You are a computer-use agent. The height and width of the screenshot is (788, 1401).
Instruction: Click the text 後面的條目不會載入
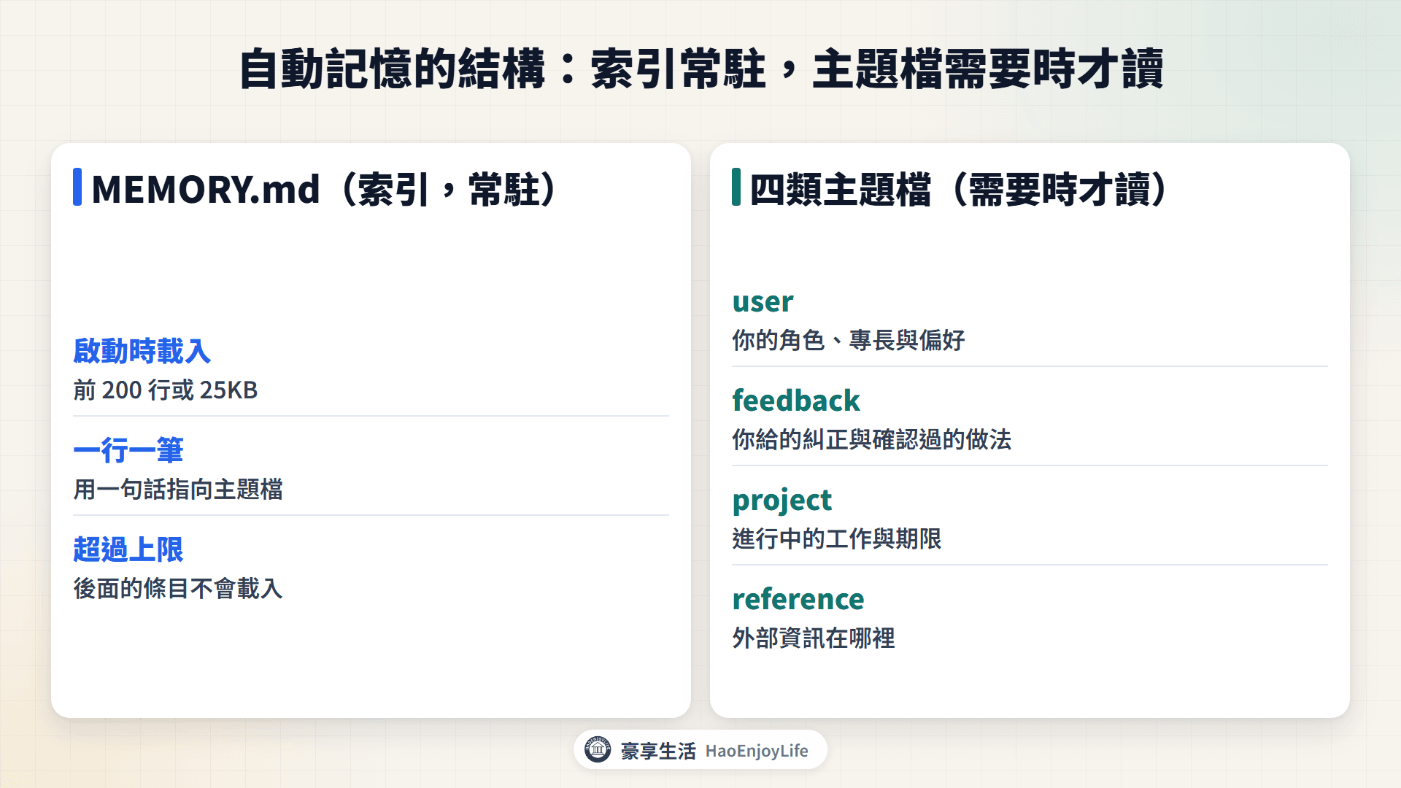pos(178,589)
